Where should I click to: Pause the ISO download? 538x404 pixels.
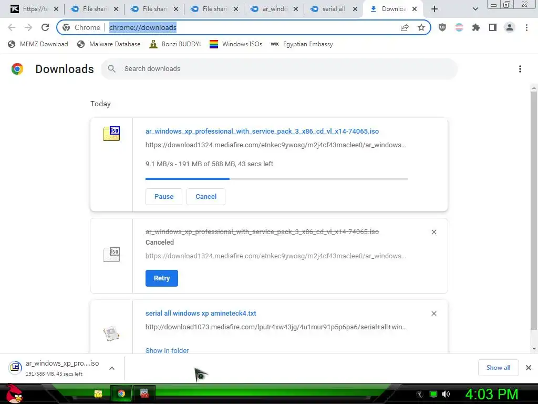[x=164, y=197]
